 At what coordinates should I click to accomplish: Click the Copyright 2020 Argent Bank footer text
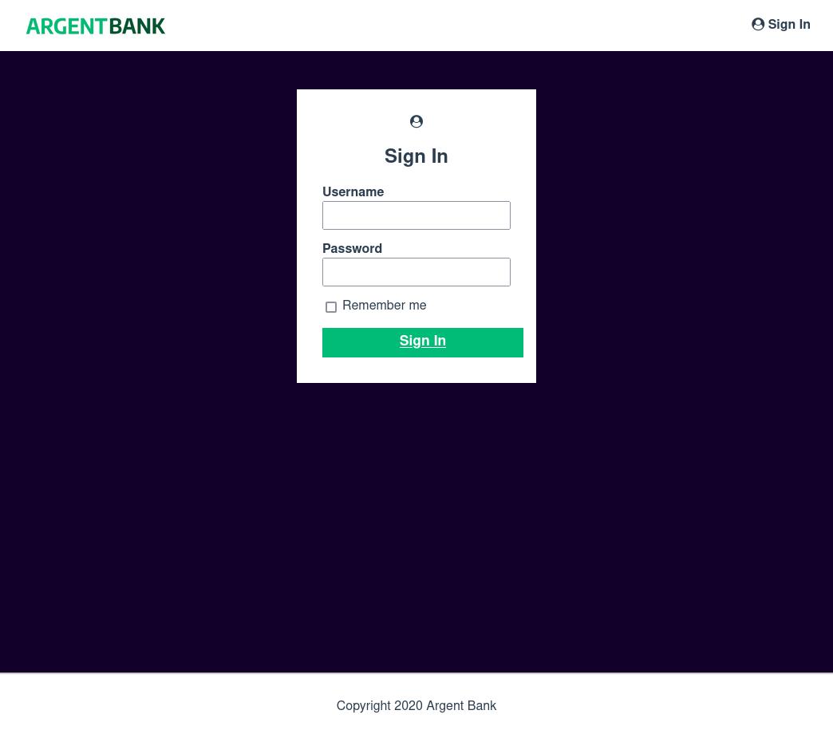click(x=416, y=706)
